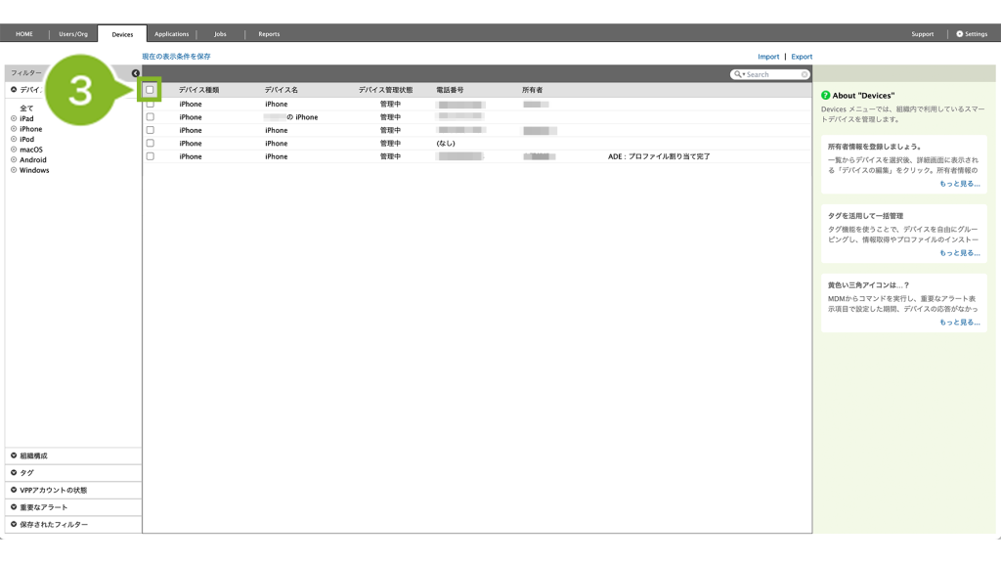Select the Windows filter option

coord(14,170)
